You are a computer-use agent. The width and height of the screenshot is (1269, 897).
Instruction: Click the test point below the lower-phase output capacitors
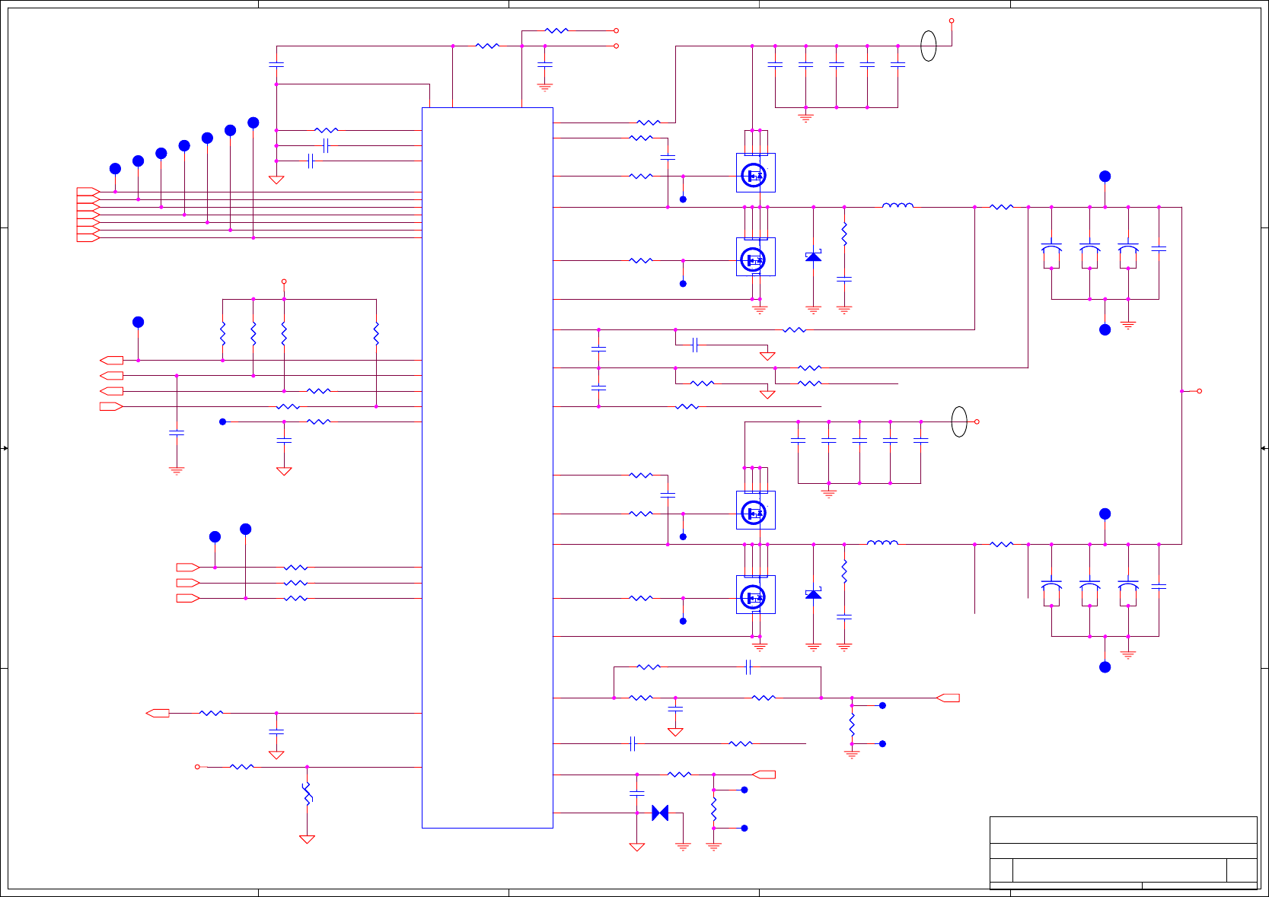tap(1105, 666)
